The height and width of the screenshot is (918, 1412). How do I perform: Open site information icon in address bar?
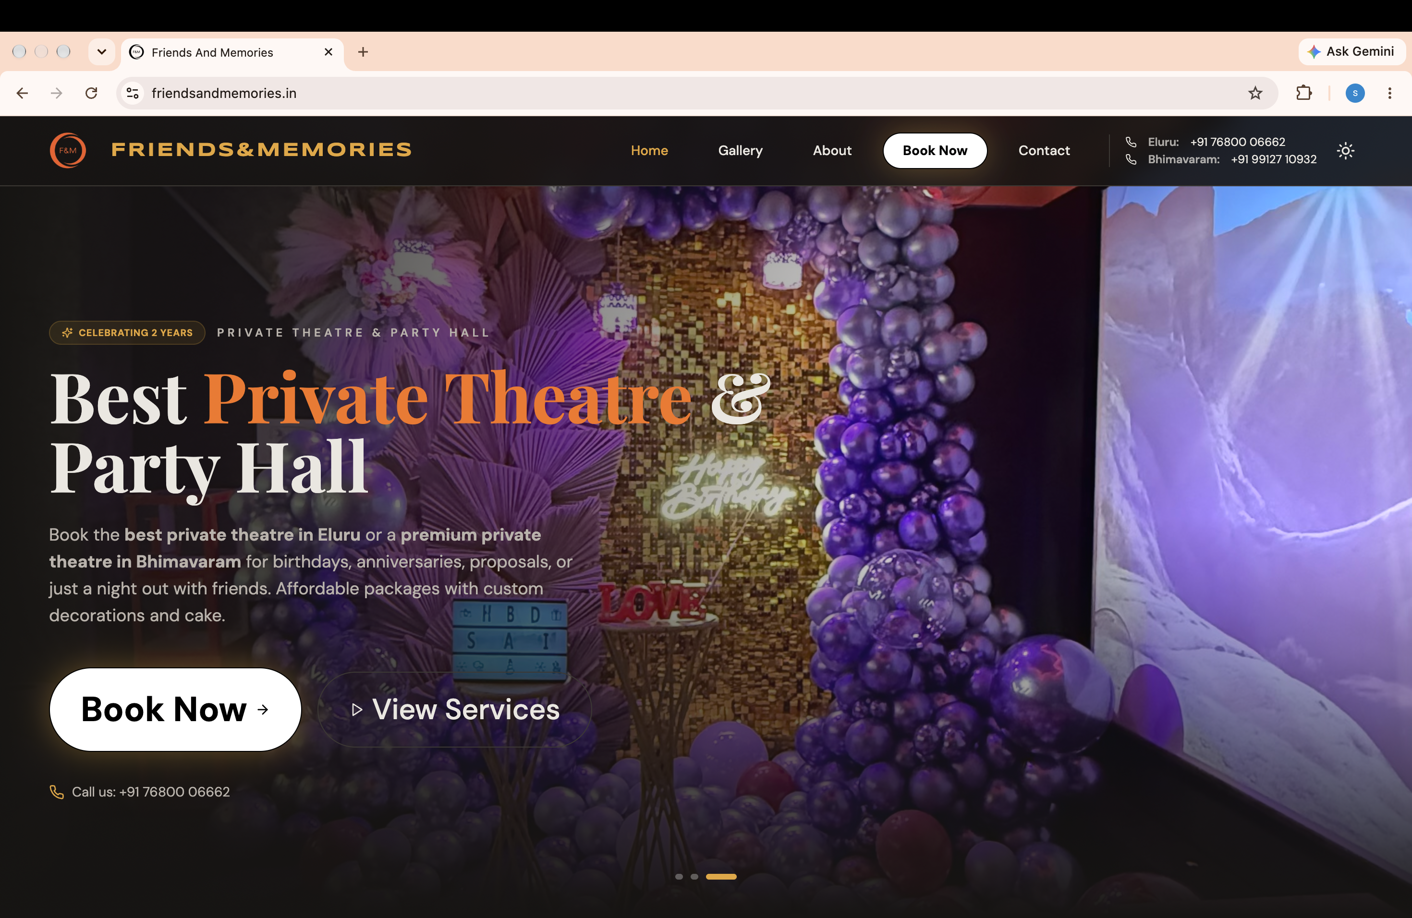(x=133, y=93)
